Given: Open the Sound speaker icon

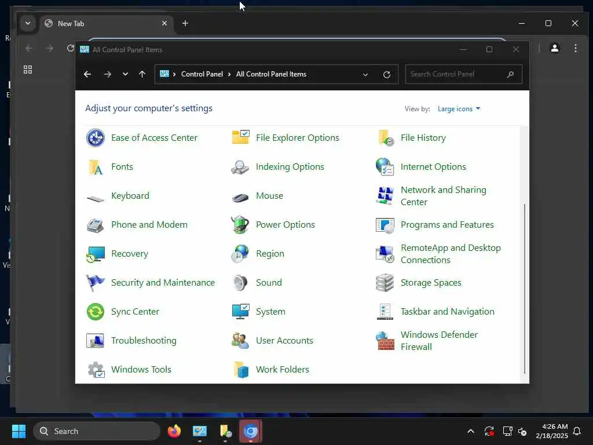Looking at the screenshot, I should pos(240,283).
